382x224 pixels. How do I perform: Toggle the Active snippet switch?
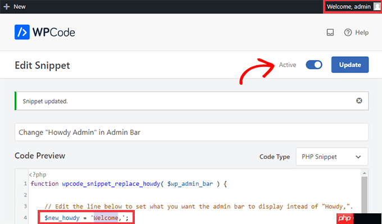point(314,65)
